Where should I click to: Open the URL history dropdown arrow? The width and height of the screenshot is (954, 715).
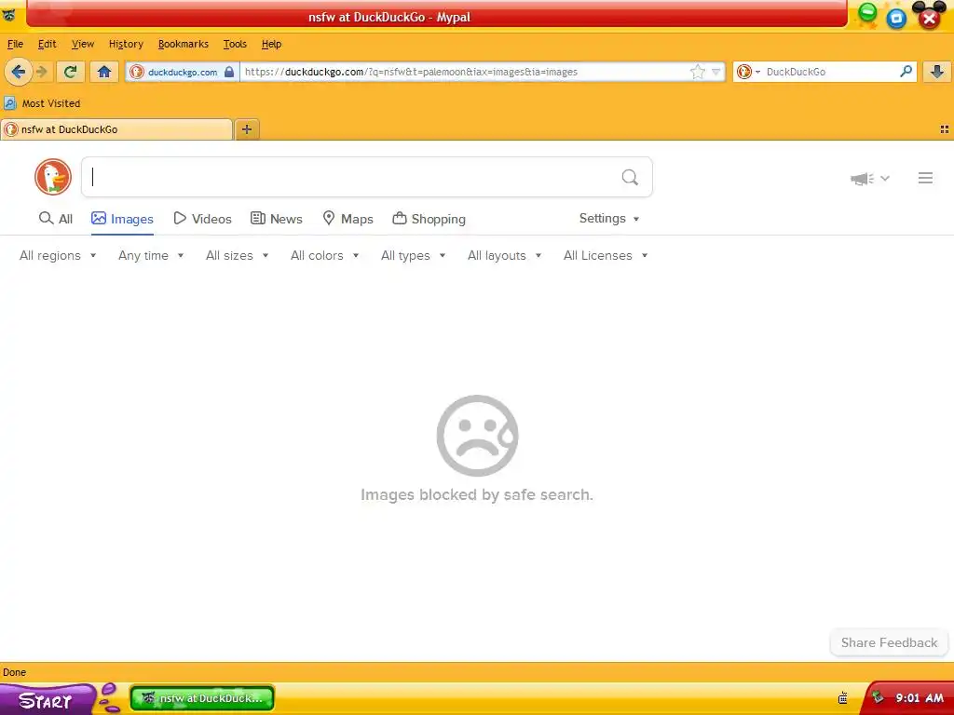click(716, 72)
